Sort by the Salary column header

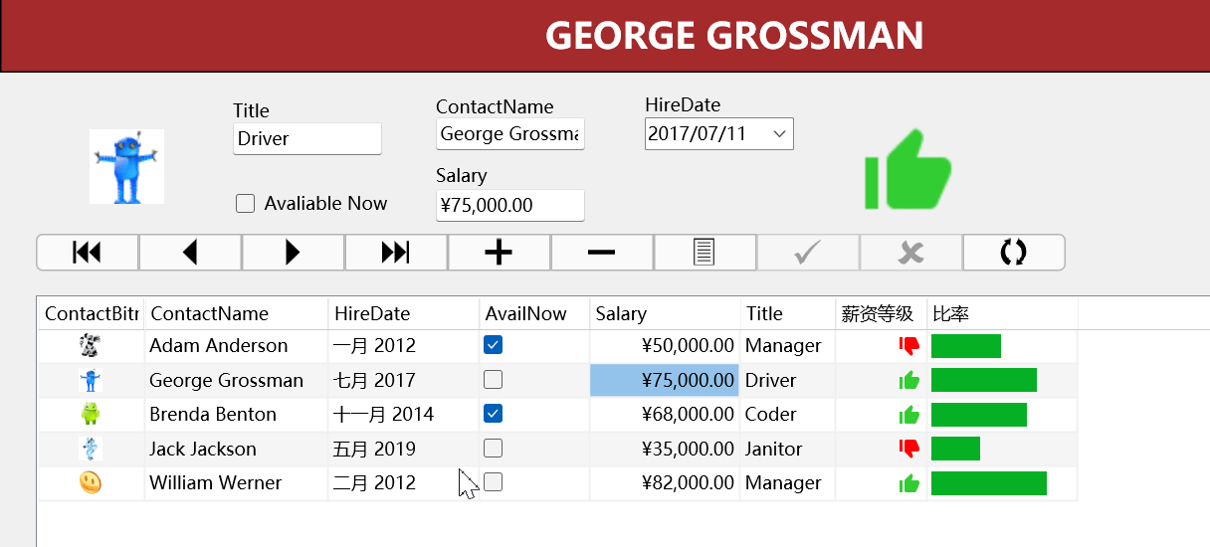pos(664,314)
